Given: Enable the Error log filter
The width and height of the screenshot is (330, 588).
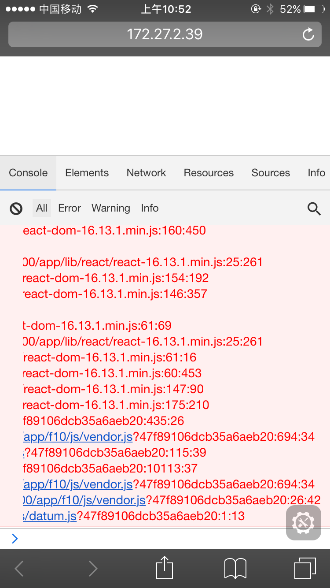Looking at the screenshot, I should (x=69, y=208).
